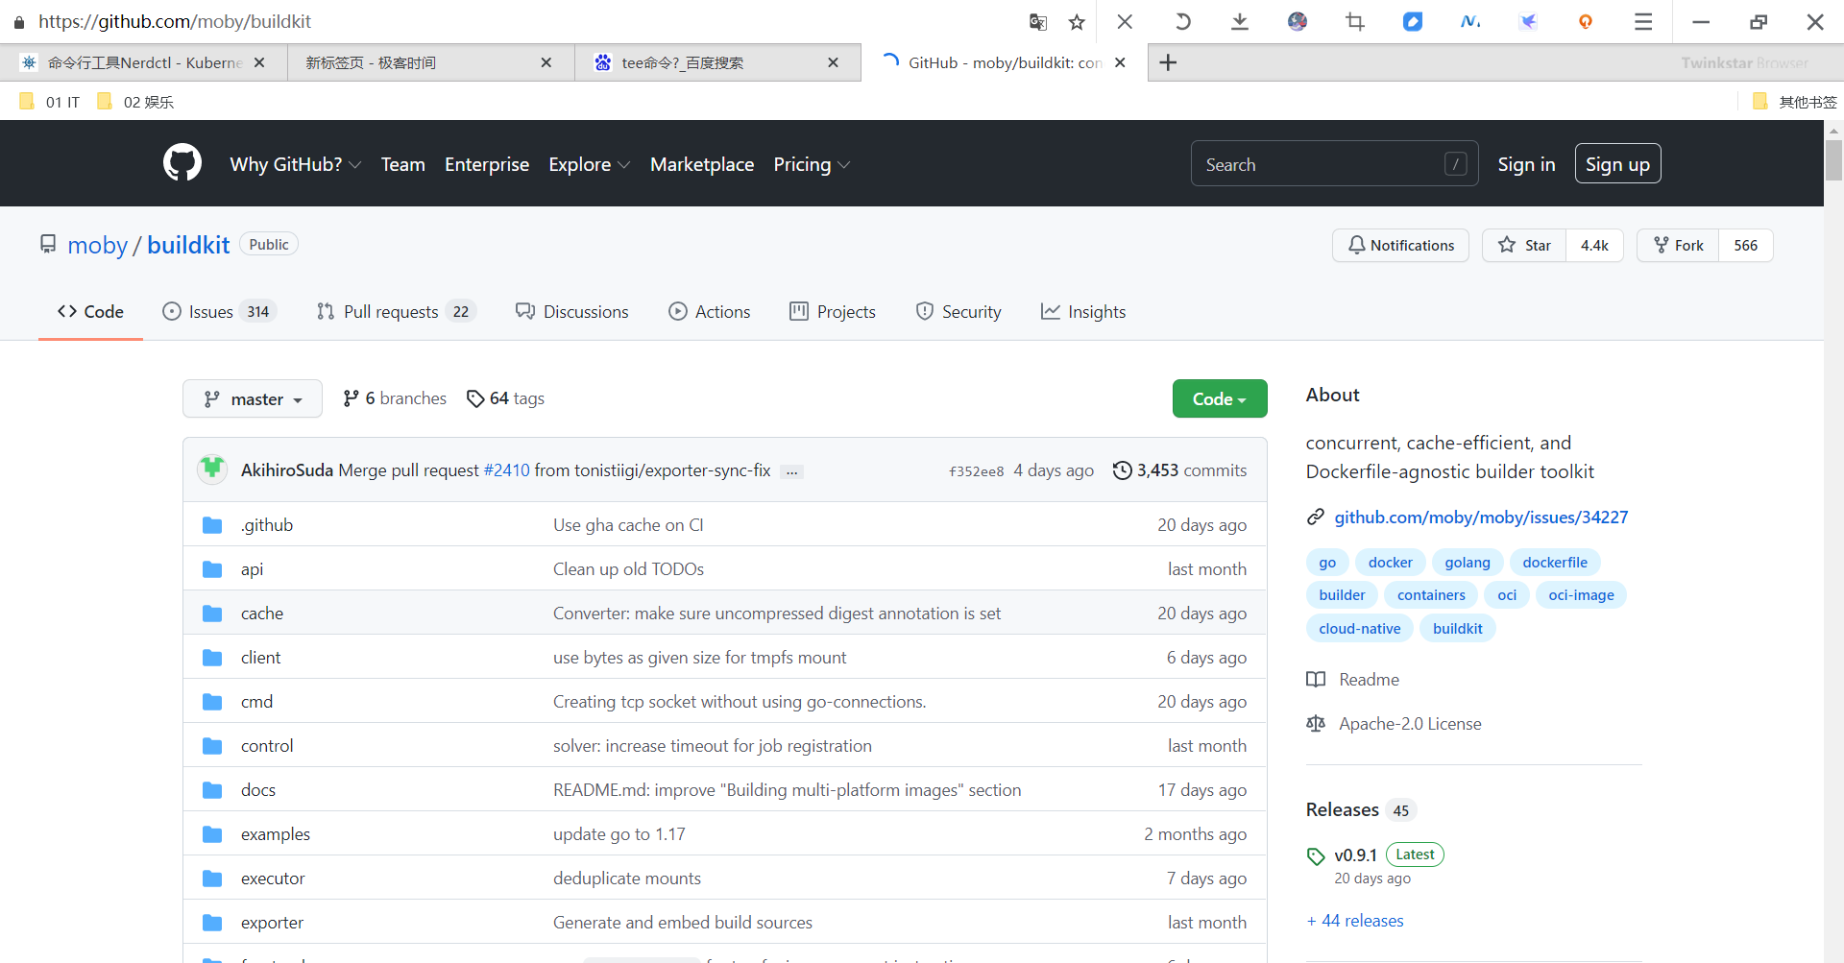1844x963 pixels.
Task: Click the repository icon beside moby
Action: (x=48, y=244)
